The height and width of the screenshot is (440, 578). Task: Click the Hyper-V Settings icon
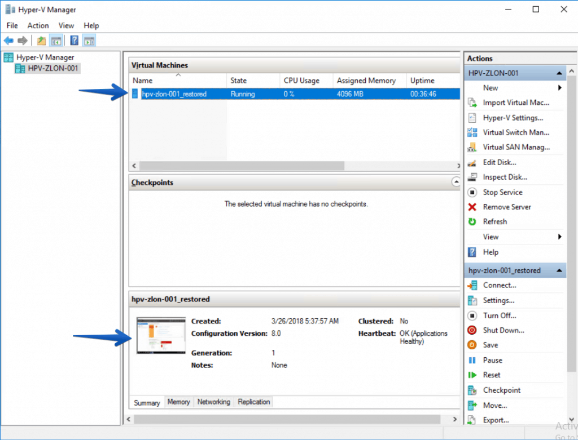point(472,118)
